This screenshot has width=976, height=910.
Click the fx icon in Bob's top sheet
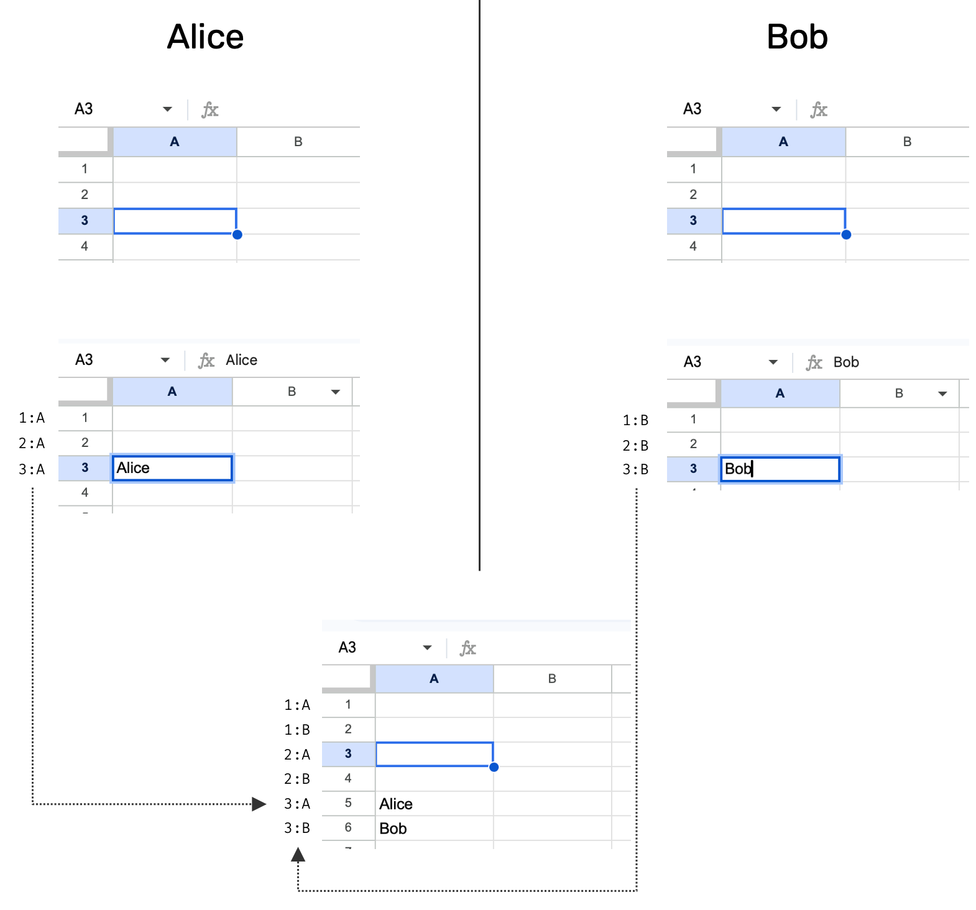coord(819,110)
